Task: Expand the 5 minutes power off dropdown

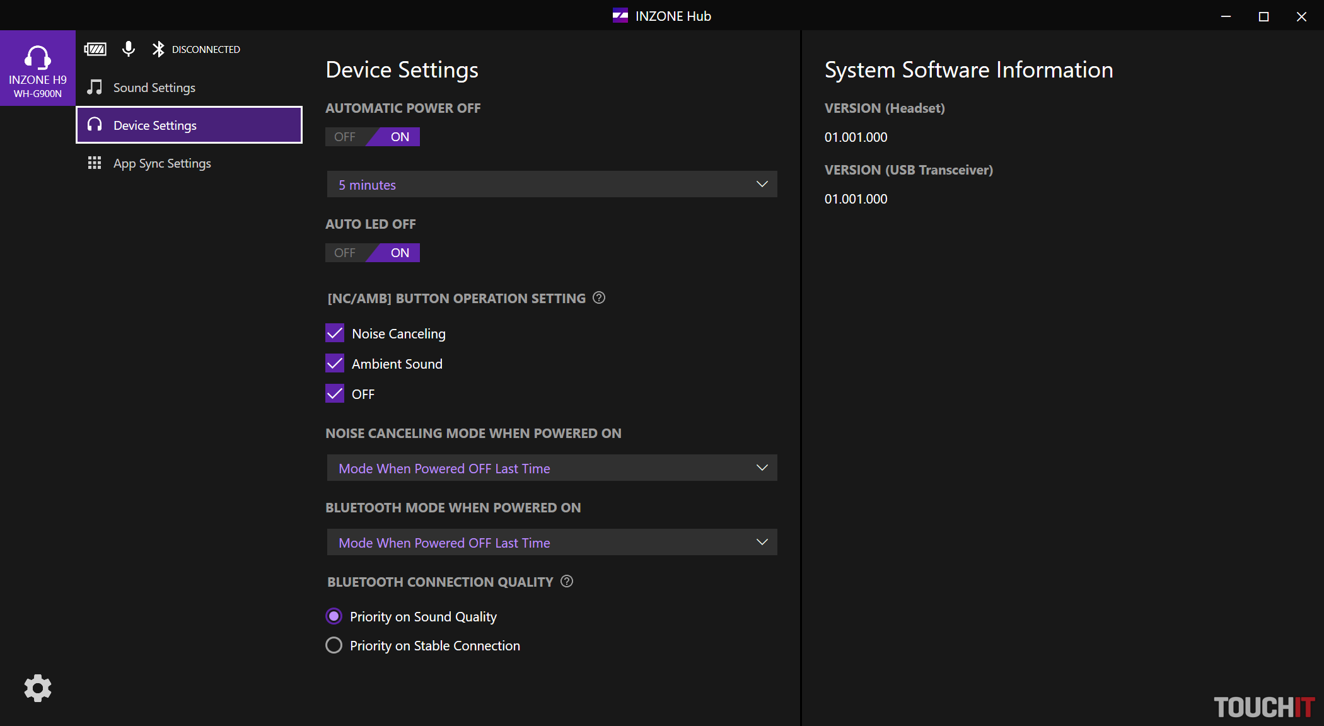Action: click(552, 185)
